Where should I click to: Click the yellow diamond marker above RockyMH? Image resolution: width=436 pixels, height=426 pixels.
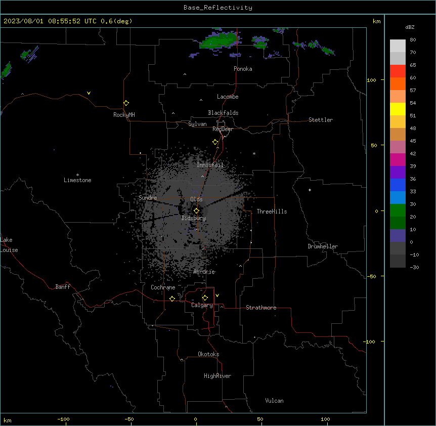point(126,103)
